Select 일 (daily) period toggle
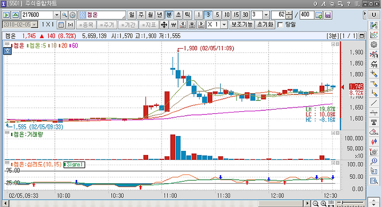The height and width of the screenshot is (207, 381). [x=132, y=15]
